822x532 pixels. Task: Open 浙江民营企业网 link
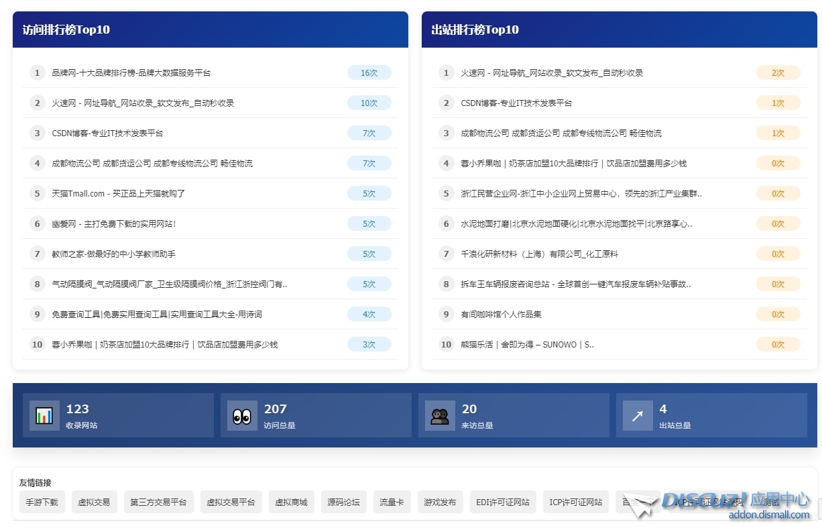click(581, 193)
